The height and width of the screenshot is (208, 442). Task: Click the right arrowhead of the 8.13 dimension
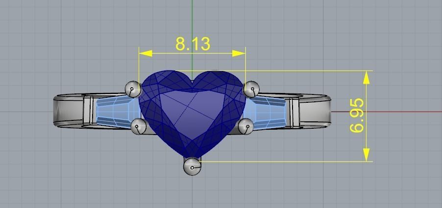click(239, 53)
